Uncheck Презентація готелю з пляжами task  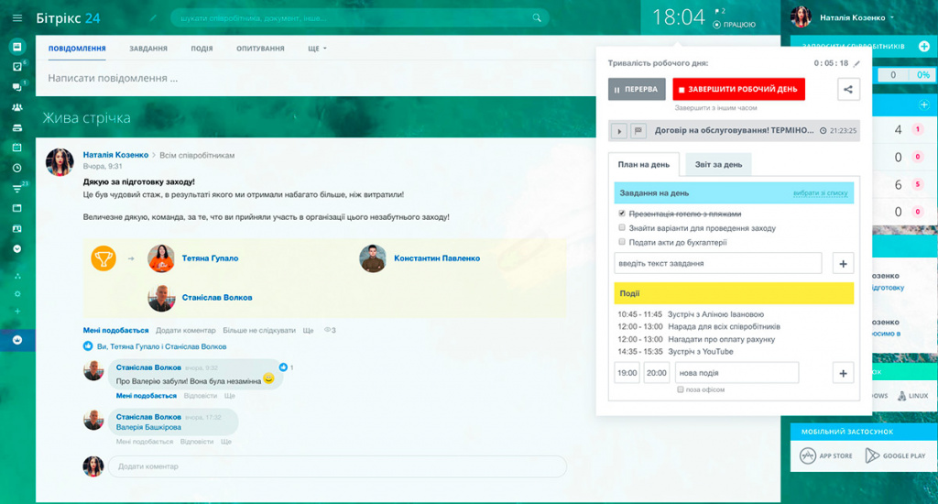622,214
